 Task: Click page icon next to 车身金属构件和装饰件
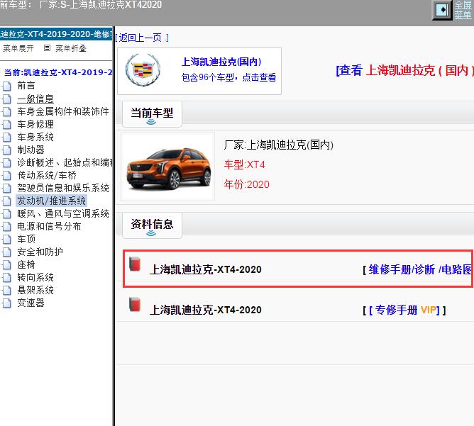[x=6, y=112]
